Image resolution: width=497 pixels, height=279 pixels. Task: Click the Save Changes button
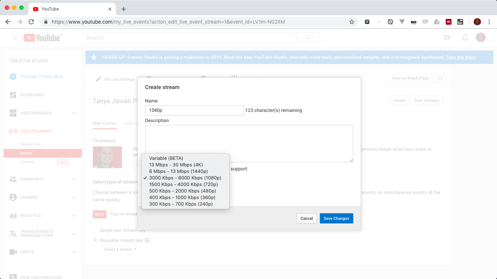pyautogui.click(x=337, y=218)
